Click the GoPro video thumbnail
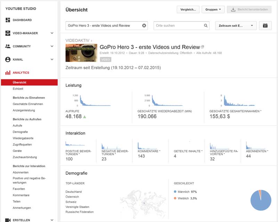The height and width of the screenshot is (222, 278). point(81,53)
